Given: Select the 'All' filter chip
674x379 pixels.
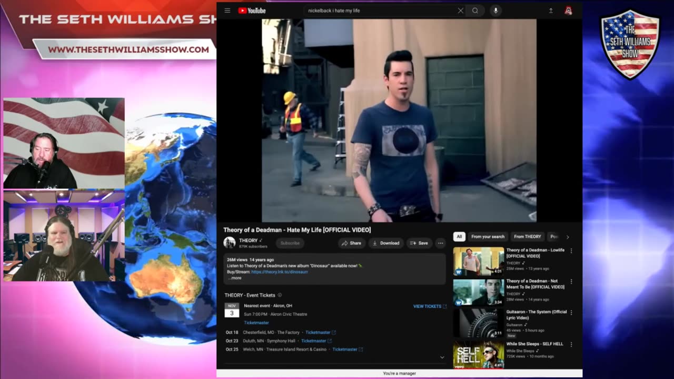Looking at the screenshot, I should click(459, 237).
